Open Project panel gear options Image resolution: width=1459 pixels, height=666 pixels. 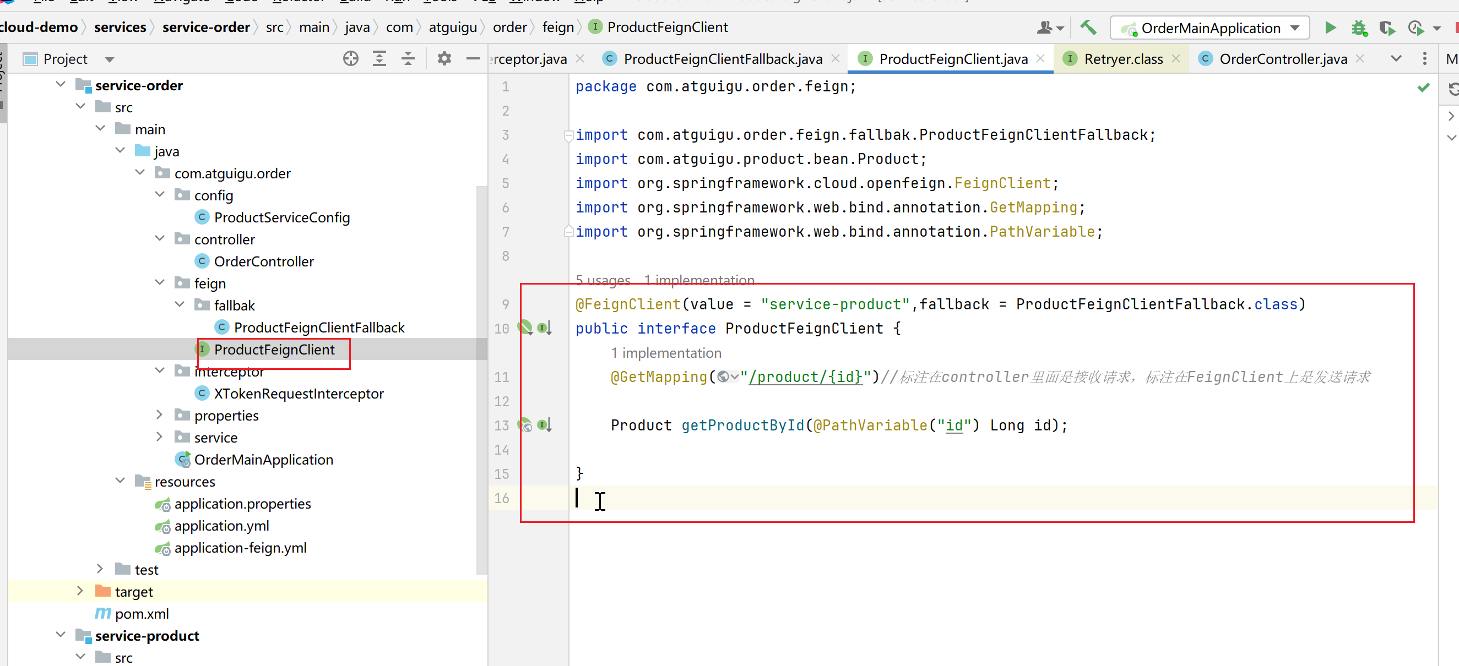(x=444, y=58)
